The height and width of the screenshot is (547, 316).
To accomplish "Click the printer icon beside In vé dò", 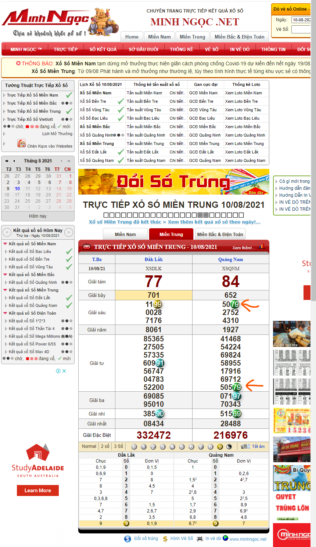I will (x=200, y=539).
